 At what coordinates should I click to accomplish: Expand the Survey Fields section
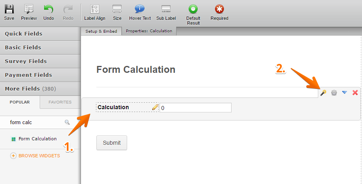(x=40, y=61)
